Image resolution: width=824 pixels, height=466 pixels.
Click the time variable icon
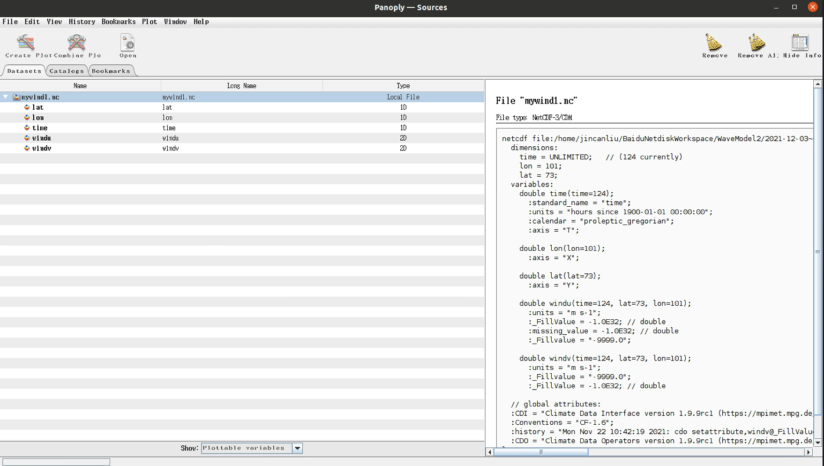[x=27, y=128]
